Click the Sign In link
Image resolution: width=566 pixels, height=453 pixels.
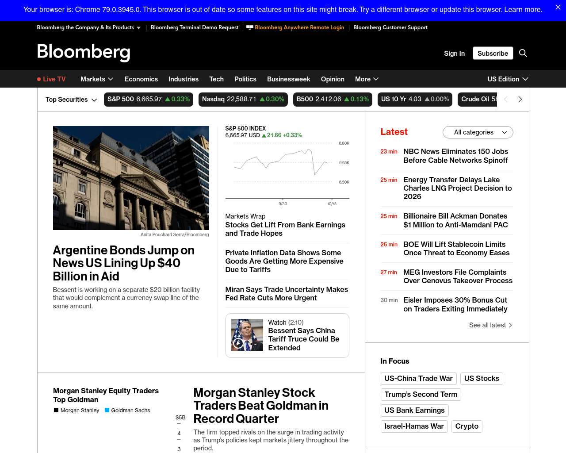coord(454,53)
